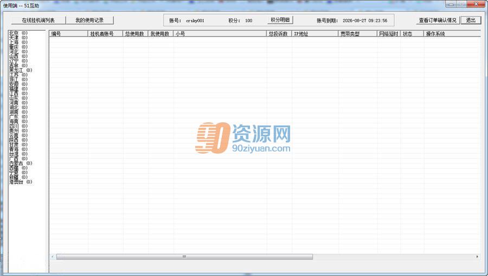The image size is (488, 276).
Task: Select 浙江 (0) in region list
Action: click(x=18, y=80)
